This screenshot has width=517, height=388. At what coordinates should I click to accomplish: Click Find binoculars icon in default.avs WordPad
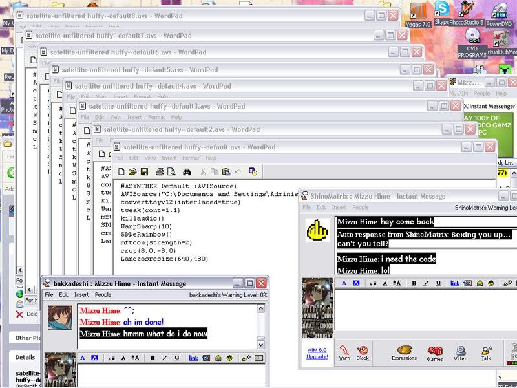point(187,172)
